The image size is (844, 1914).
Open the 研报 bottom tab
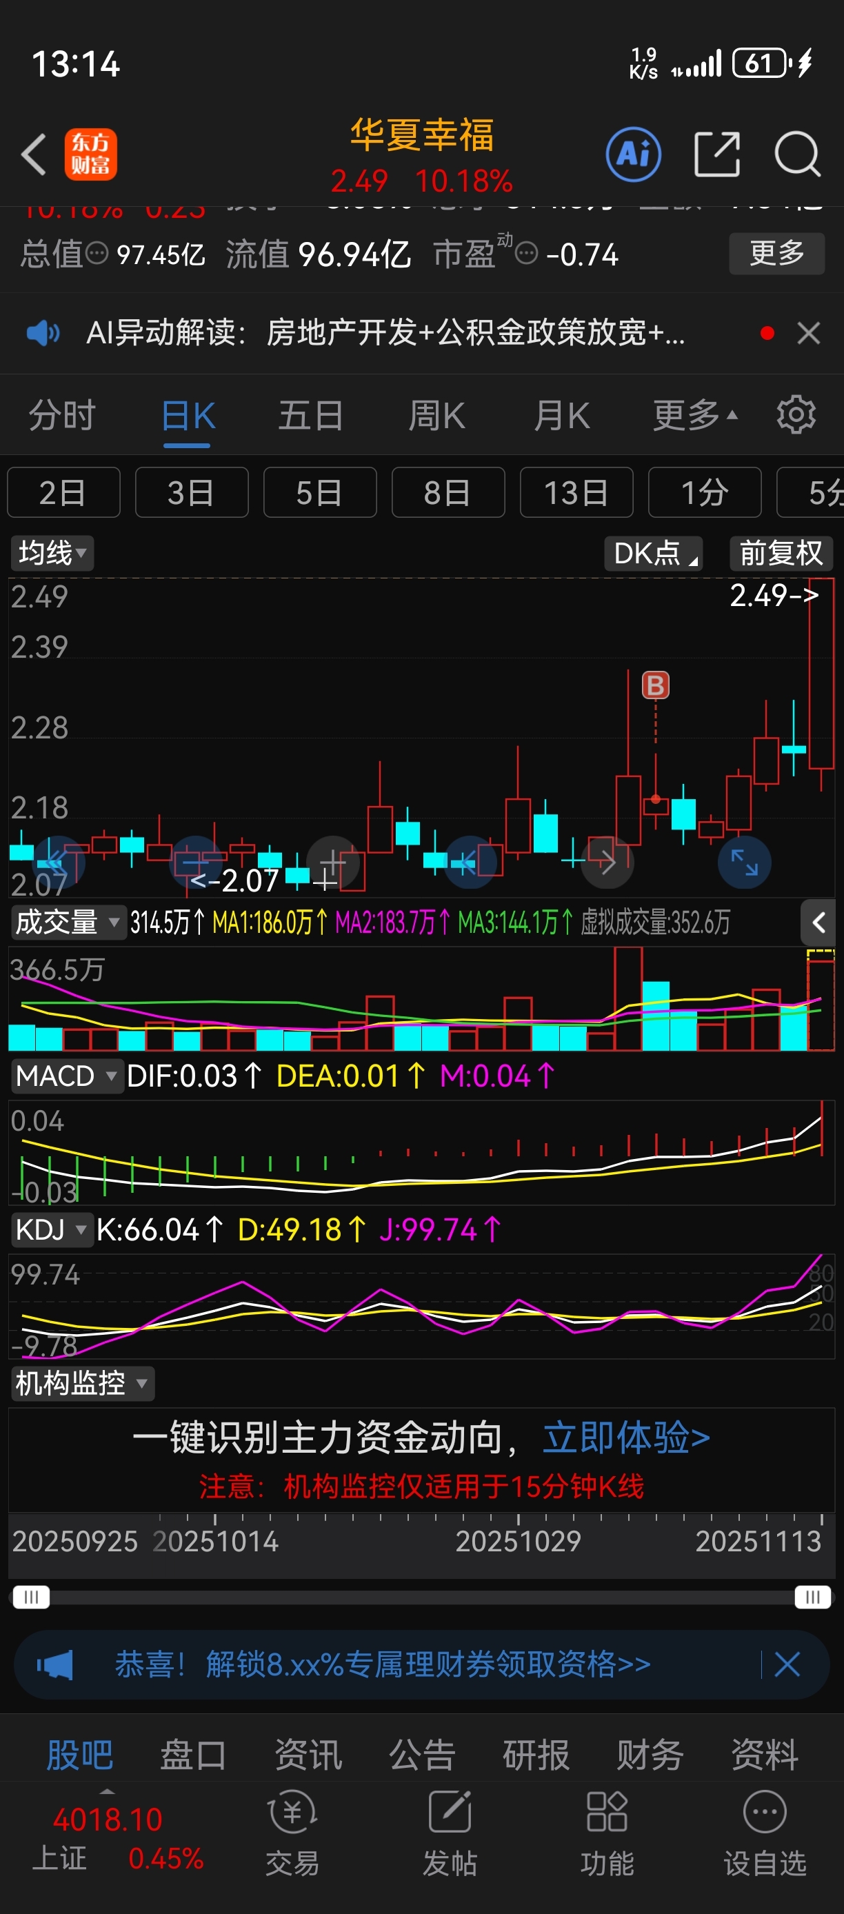pos(536,1755)
